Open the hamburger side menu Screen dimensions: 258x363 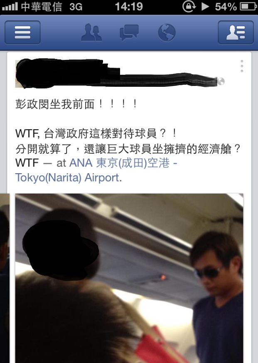(22, 32)
